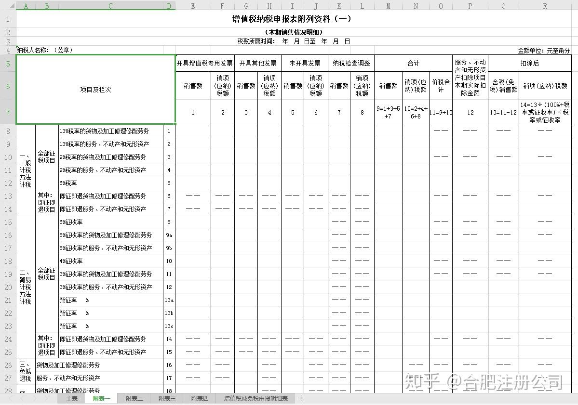
Task: Click the formula cell 13=11-12
Action: 503,112
